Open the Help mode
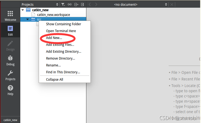The image size is (201, 123). [10, 90]
